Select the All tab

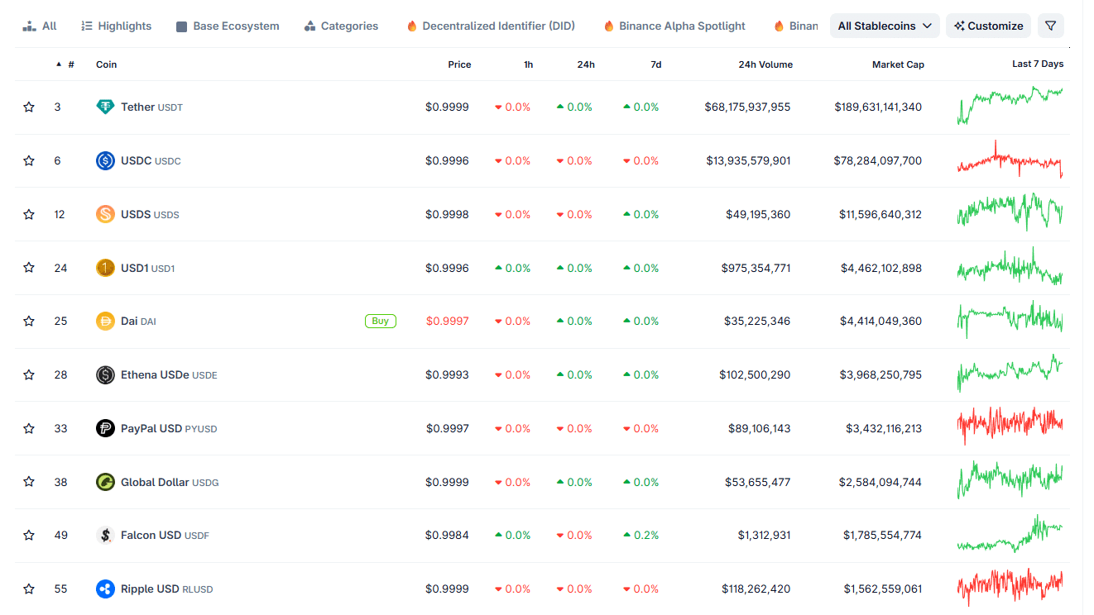tap(40, 26)
